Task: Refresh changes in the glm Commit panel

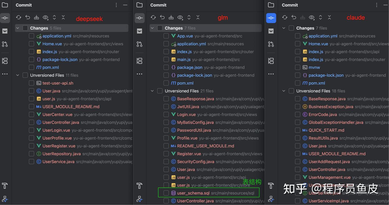Action: pos(153,18)
